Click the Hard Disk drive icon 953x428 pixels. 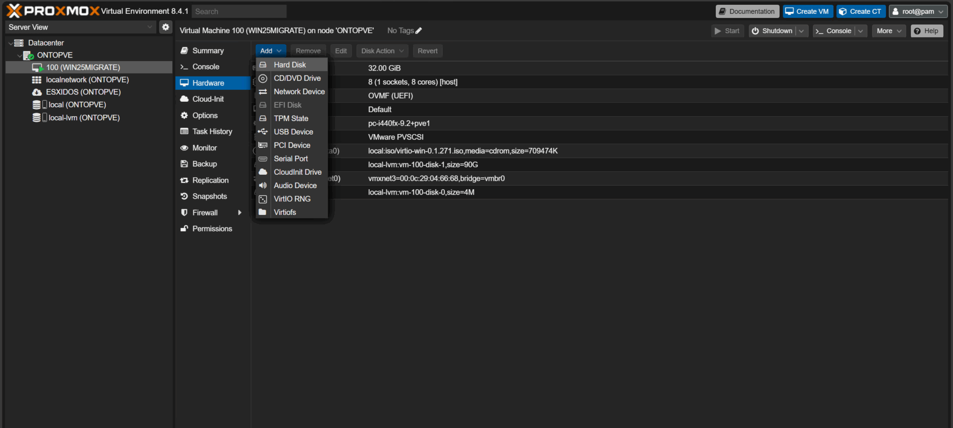[x=263, y=65]
